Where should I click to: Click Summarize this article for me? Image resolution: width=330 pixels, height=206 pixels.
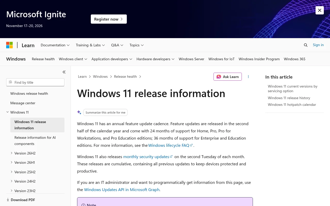[105, 112]
